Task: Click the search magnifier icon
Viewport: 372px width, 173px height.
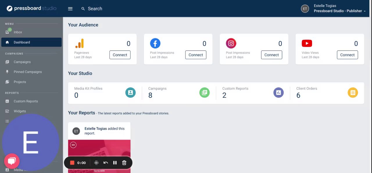Action: [83, 9]
